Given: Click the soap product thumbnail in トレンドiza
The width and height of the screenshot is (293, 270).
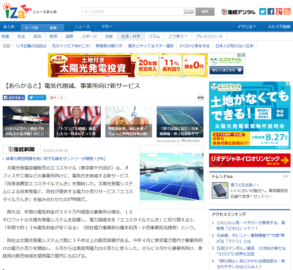Looking at the screenshot, I should pos(220,190).
